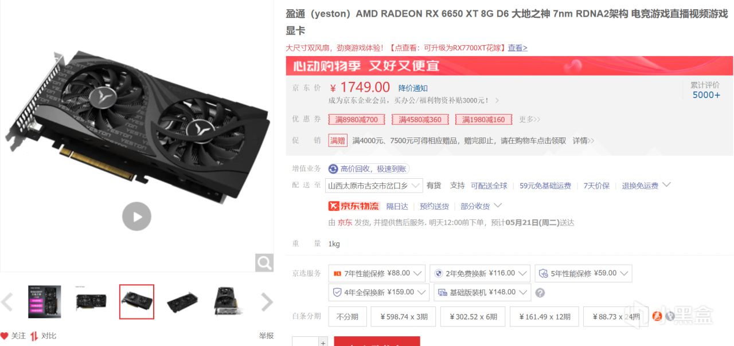Select the 不分期 installment option
The height and width of the screenshot is (346, 734).
(348, 317)
